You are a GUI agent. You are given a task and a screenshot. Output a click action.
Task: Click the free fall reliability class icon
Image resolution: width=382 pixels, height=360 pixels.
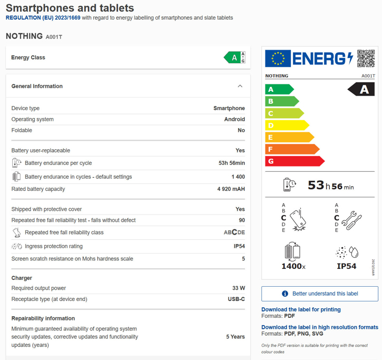16,232
